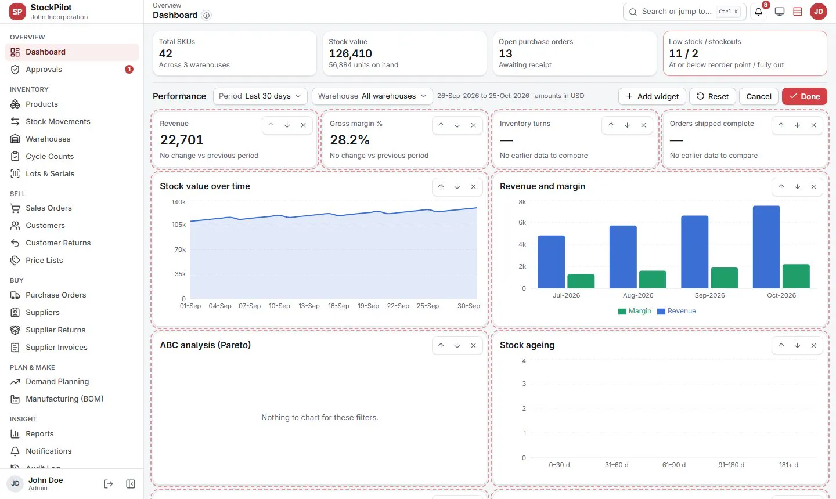Image resolution: width=836 pixels, height=499 pixels.
Task: Open Demand Planning
Action: pos(72,382)
